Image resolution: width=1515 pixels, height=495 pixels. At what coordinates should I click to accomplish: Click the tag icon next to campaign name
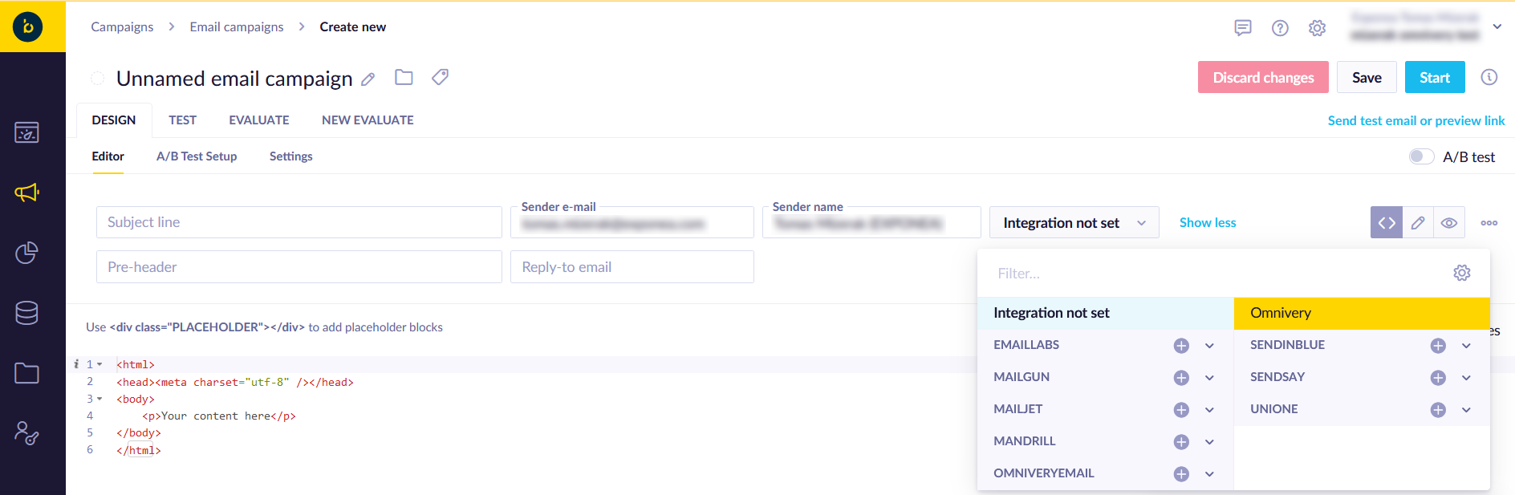coord(440,77)
